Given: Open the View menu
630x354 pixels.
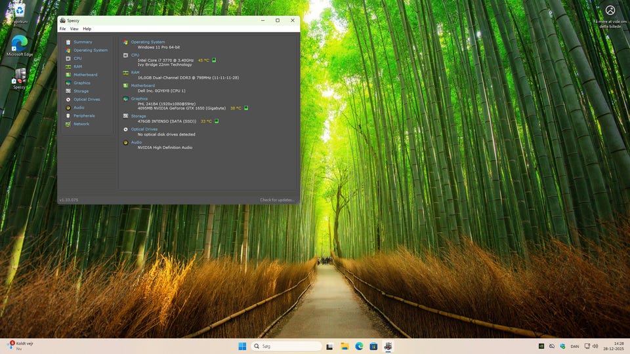Looking at the screenshot, I should tap(74, 29).
